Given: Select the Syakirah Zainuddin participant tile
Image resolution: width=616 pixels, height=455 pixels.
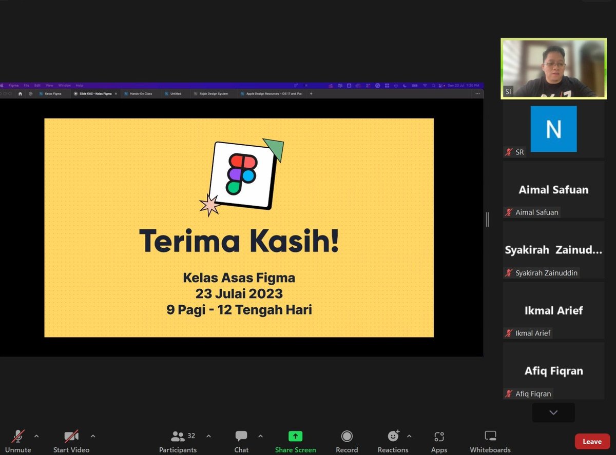Looking at the screenshot, I should 553,250.
